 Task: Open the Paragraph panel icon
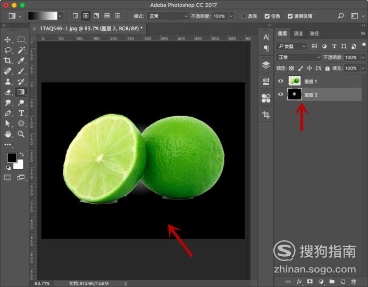266,48
